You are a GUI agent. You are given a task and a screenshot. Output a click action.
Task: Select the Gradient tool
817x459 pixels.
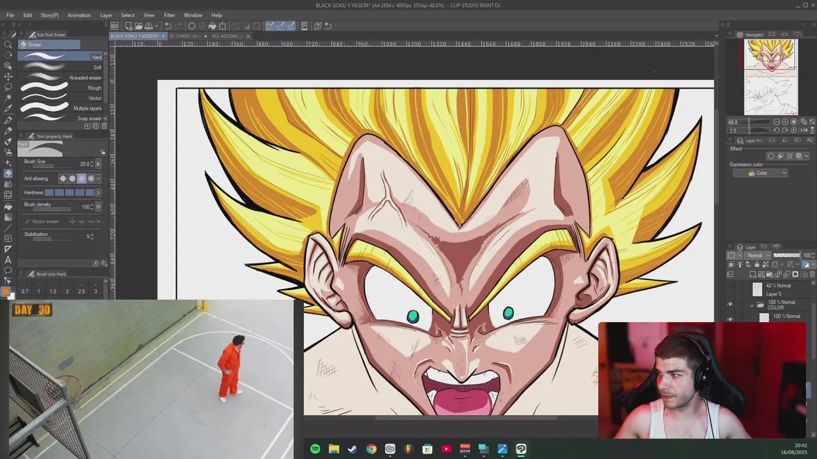[8, 217]
